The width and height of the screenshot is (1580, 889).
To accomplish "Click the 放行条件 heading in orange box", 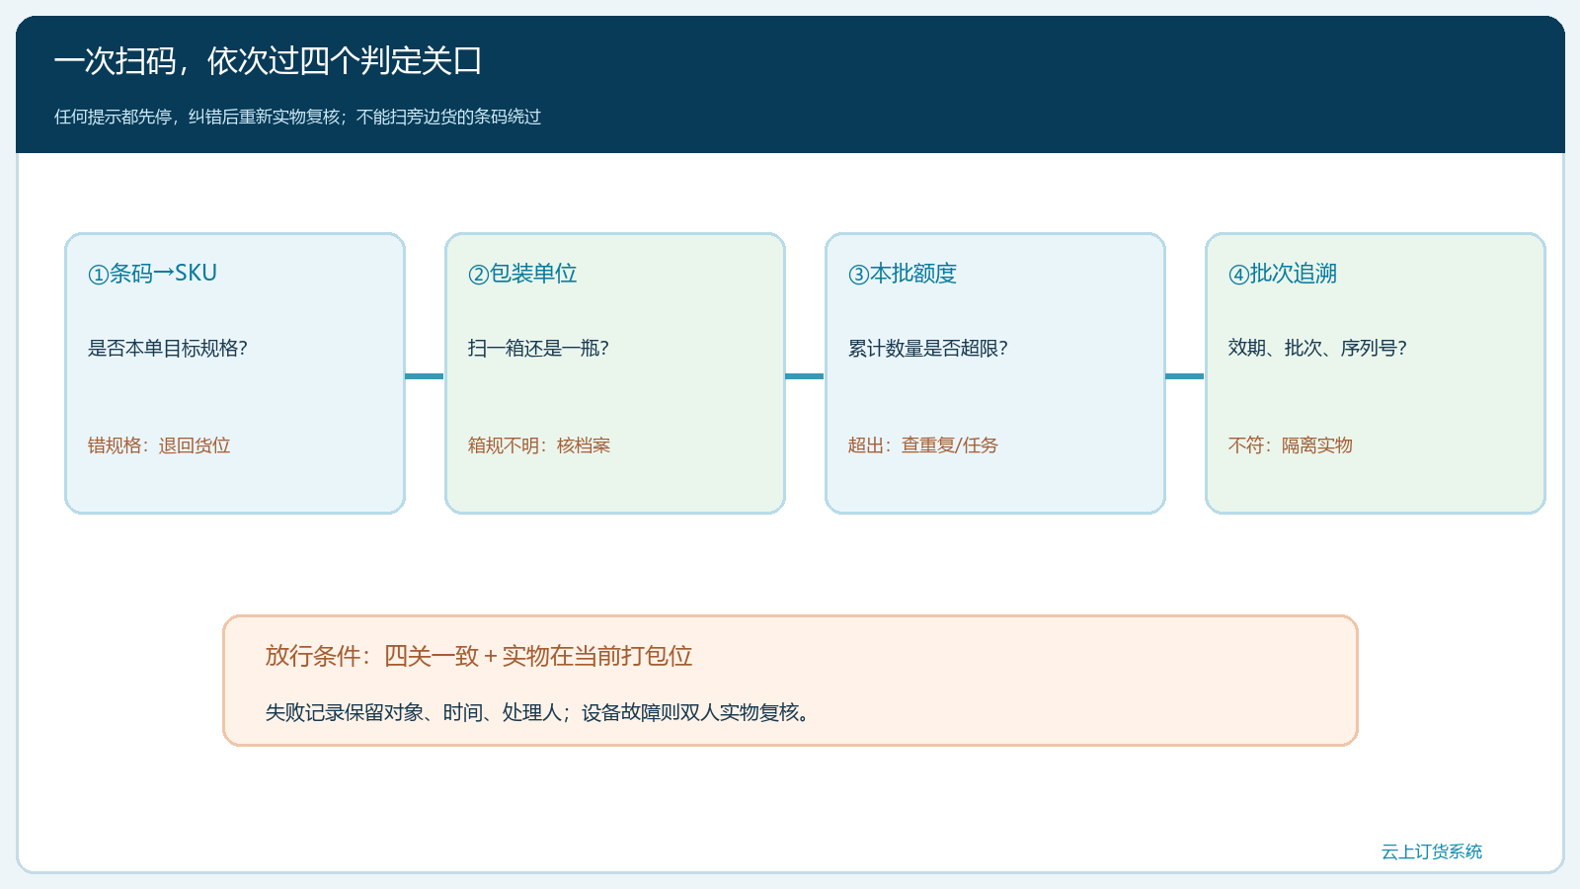I will 479,656.
